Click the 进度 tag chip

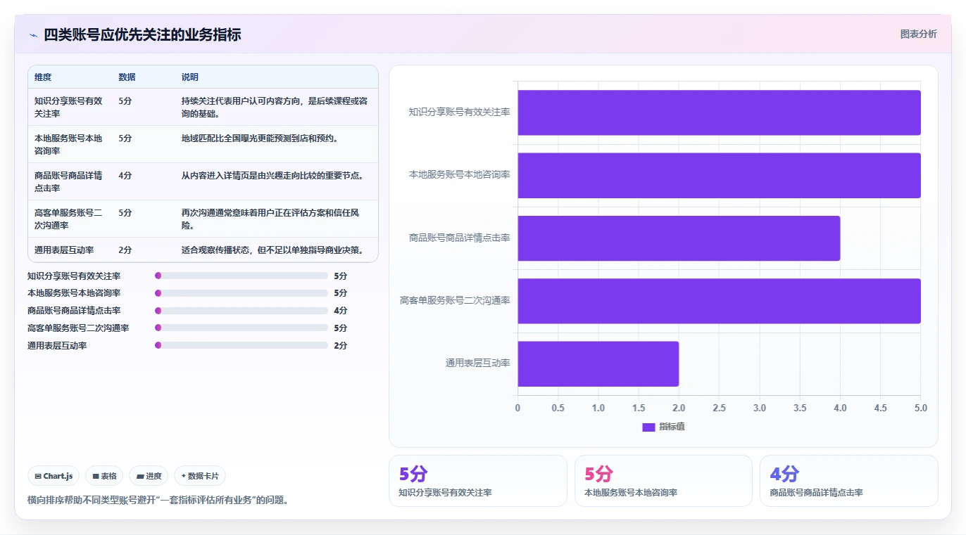pyautogui.click(x=149, y=476)
